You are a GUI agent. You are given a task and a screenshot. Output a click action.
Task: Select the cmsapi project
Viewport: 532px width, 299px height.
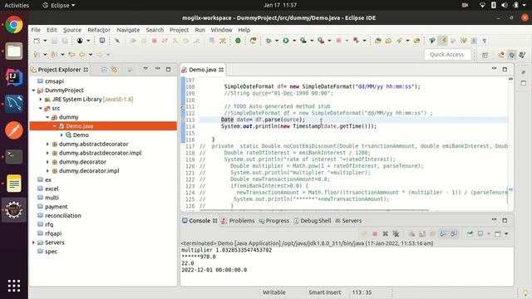[54, 81]
